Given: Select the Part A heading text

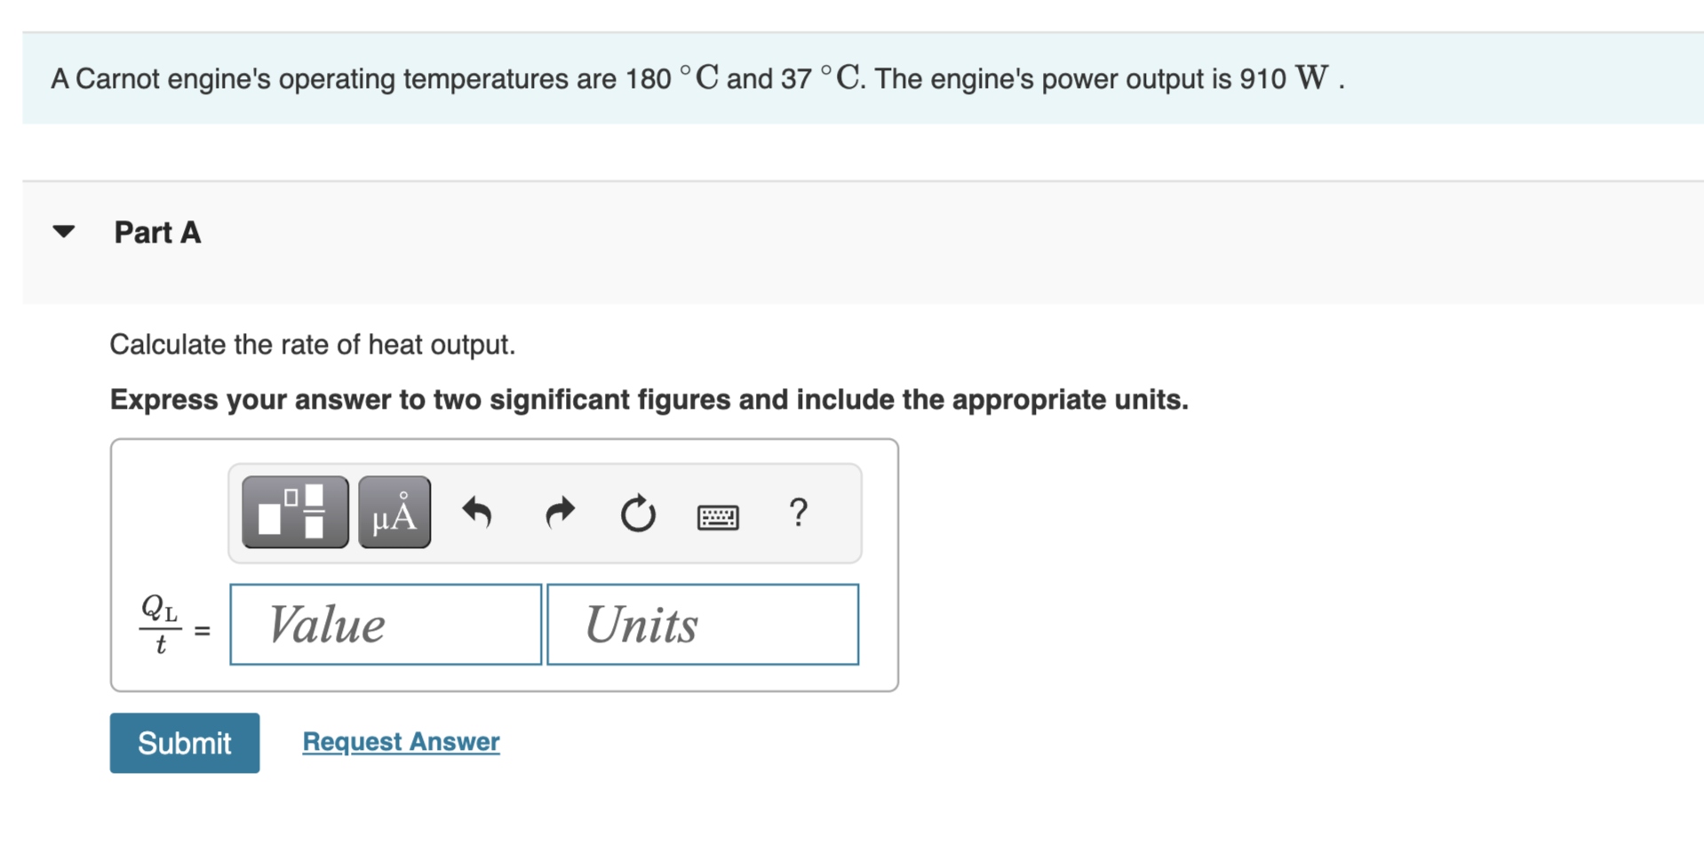Looking at the screenshot, I should click(157, 232).
